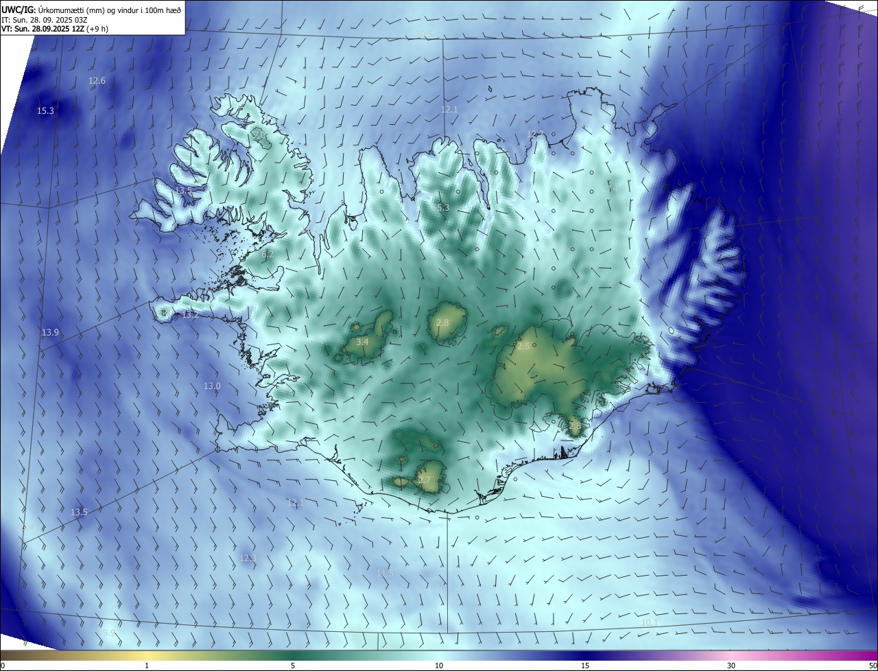Click the 13.0 value label on the map
This screenshot has height=671, width=878.
click(212, 386)
